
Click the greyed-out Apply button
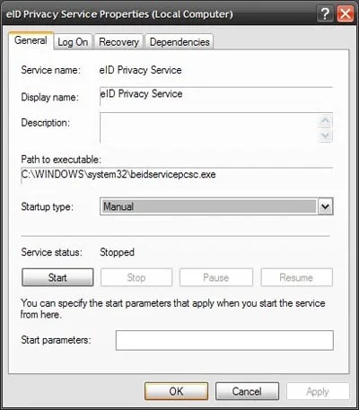(x=318, y=391)
